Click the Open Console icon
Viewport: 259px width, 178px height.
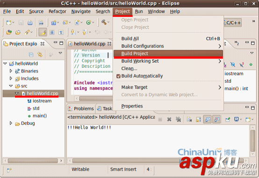248,119
